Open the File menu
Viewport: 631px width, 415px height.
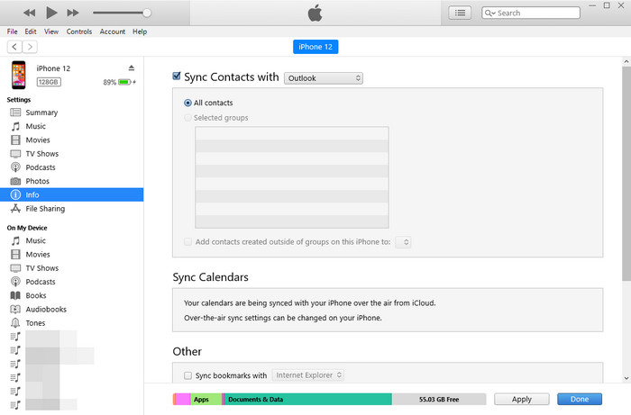12,32
